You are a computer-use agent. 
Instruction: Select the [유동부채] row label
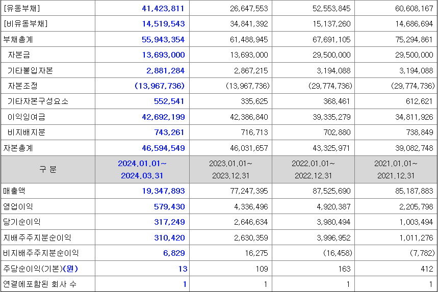pyautogui.click(x=22, y=8)
